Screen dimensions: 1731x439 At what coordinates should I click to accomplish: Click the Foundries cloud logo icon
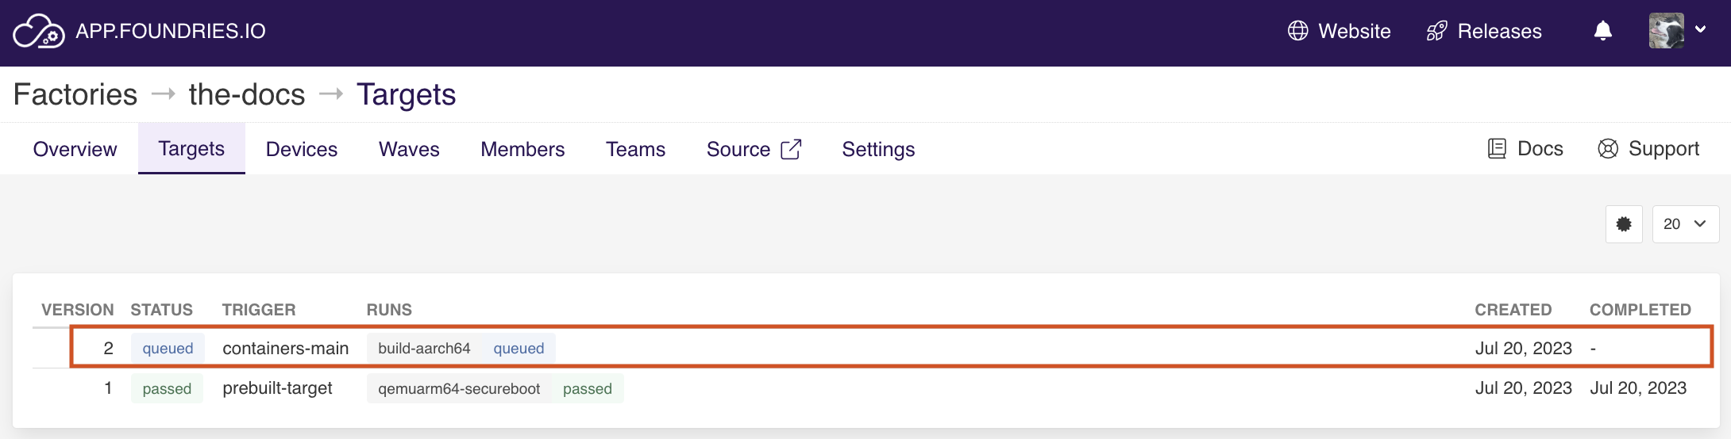[x=39, y=32]
